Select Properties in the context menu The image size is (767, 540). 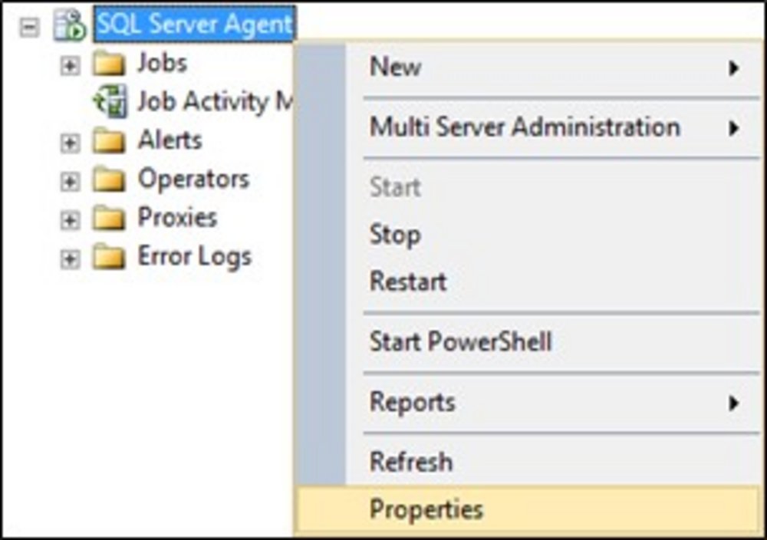[426, 509]
